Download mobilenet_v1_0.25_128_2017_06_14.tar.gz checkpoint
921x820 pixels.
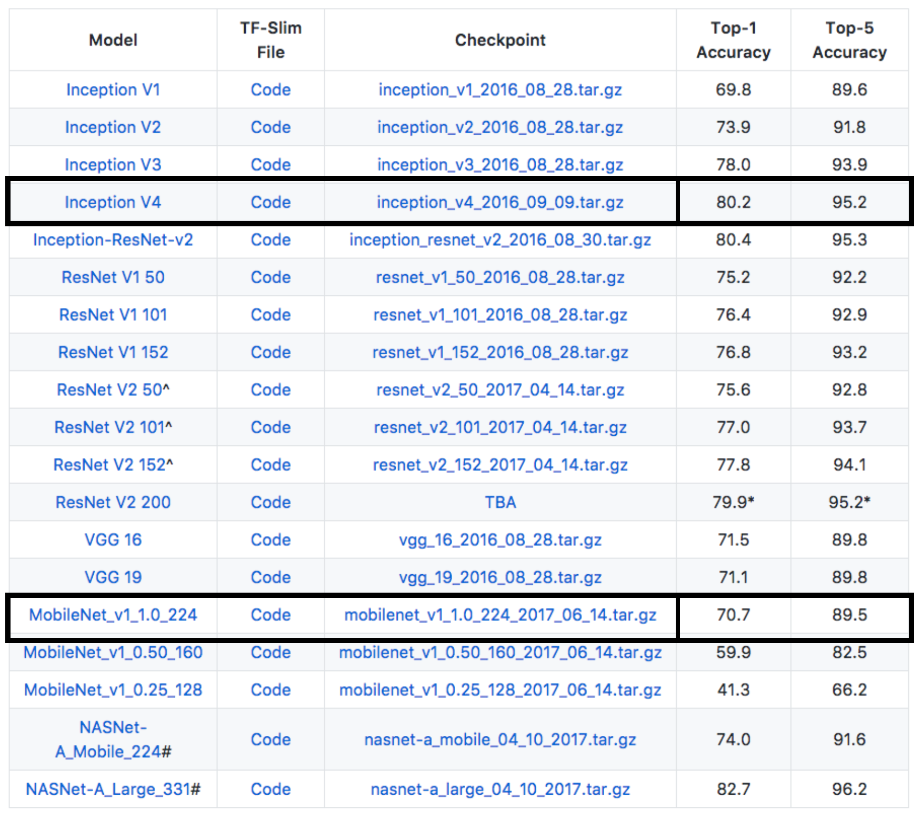[500, 691]
